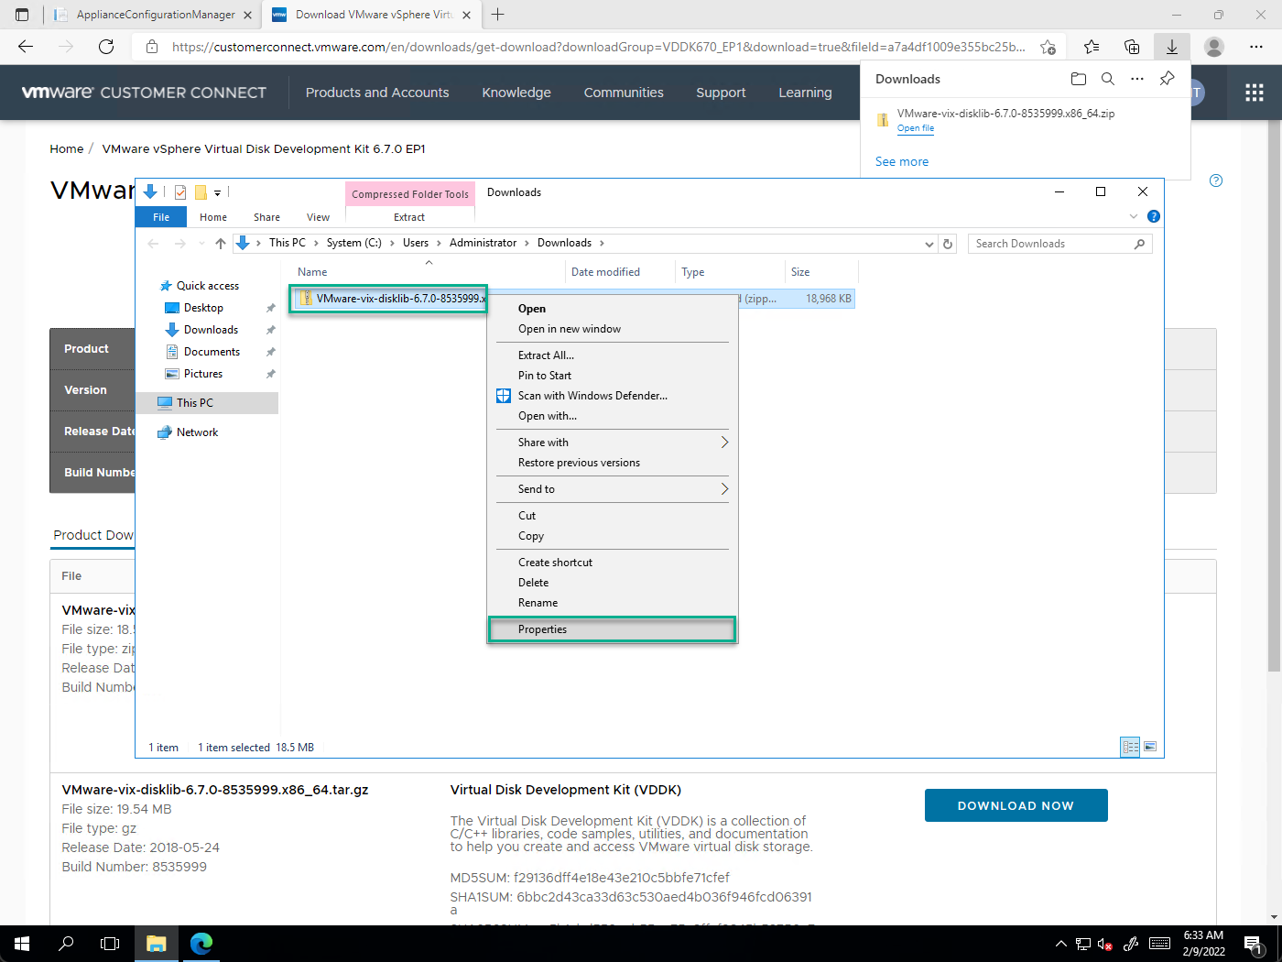Select Documents in Quick access
1282x962 pixels.
[212, 352]
